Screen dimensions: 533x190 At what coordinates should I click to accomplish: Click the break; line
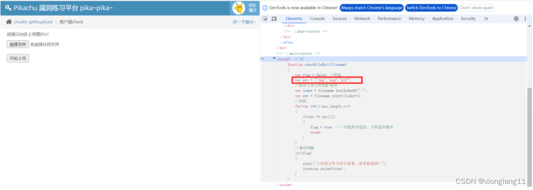point(316,132)
